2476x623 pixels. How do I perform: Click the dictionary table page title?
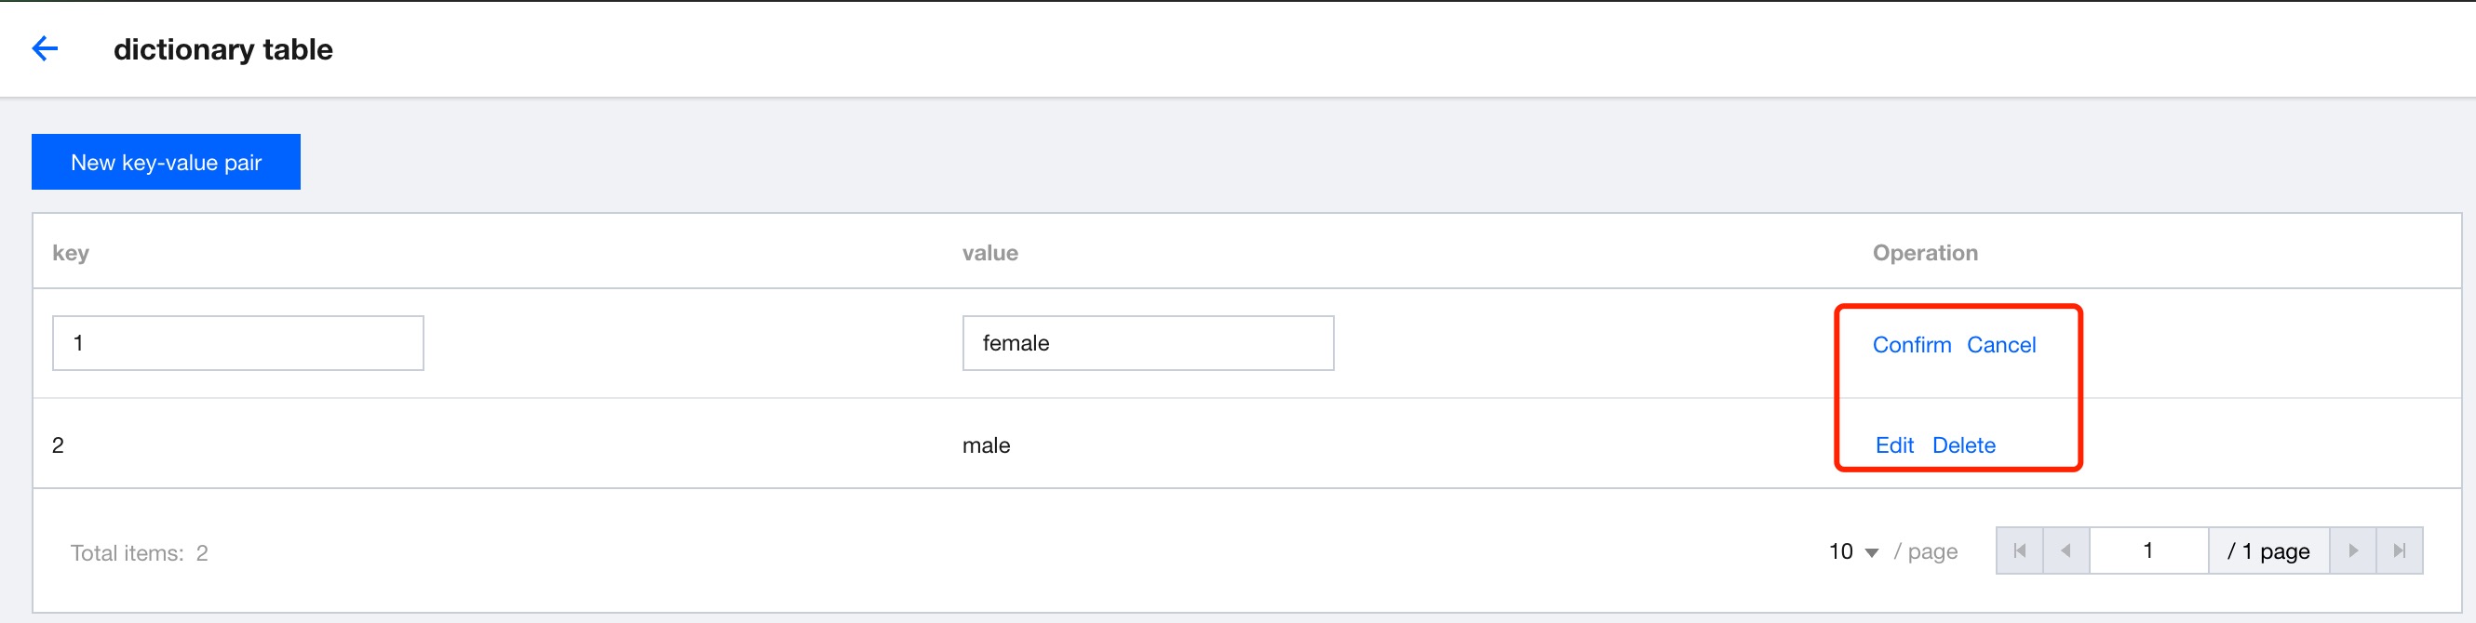(x=223, y=49)
